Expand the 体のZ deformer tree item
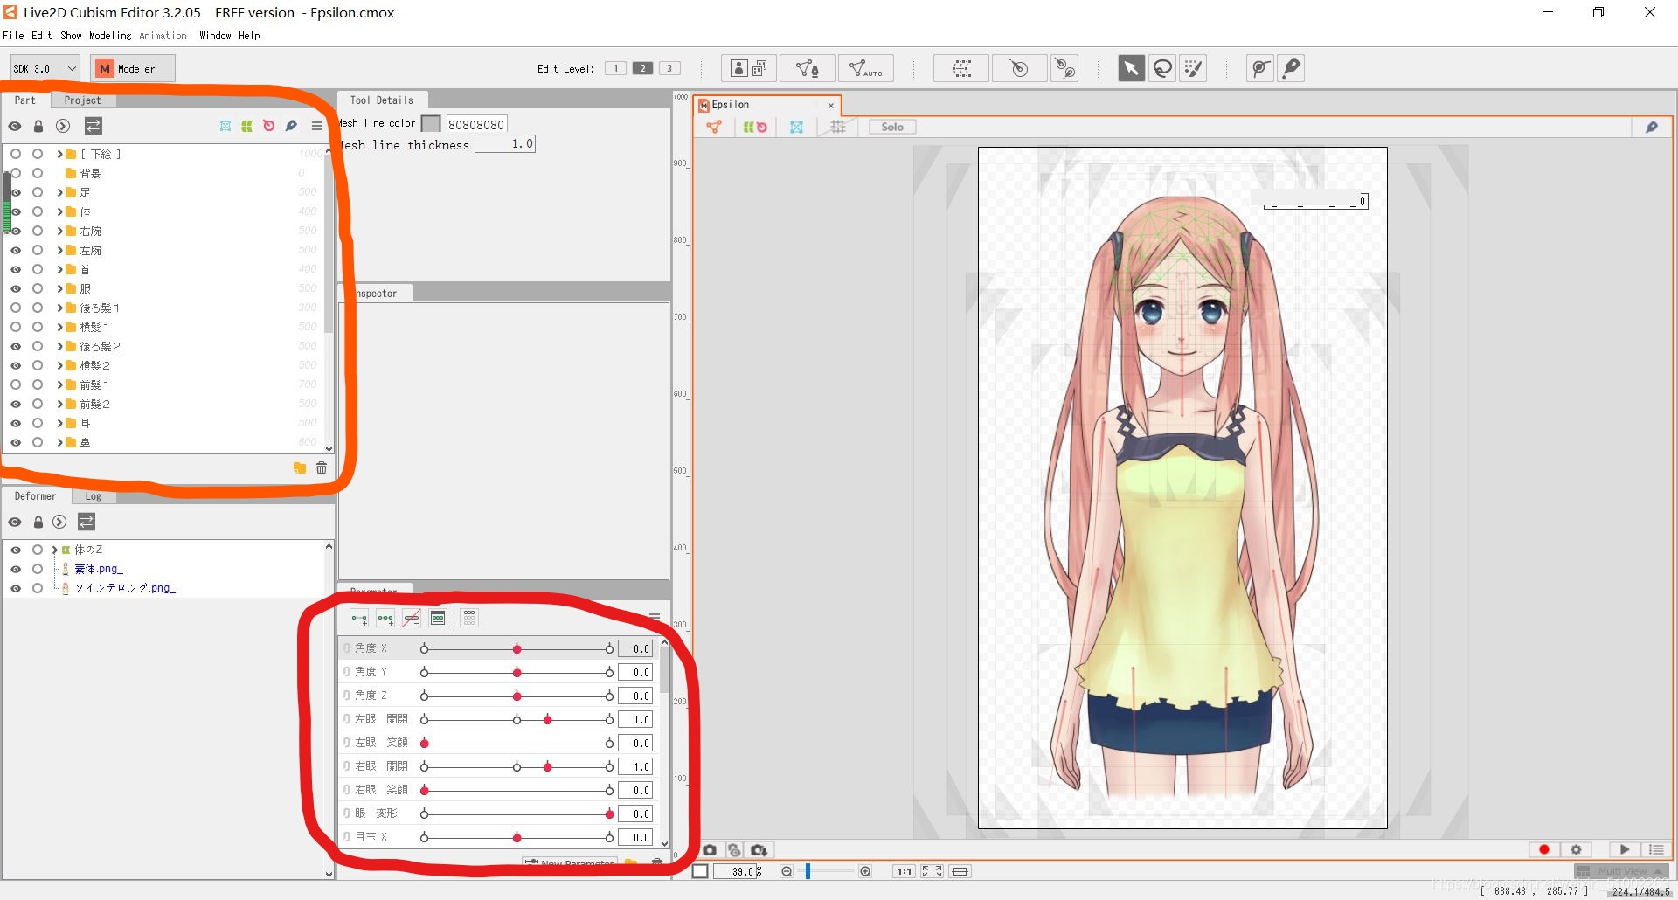Screen dimensions: 1678x900 point(54,550)
